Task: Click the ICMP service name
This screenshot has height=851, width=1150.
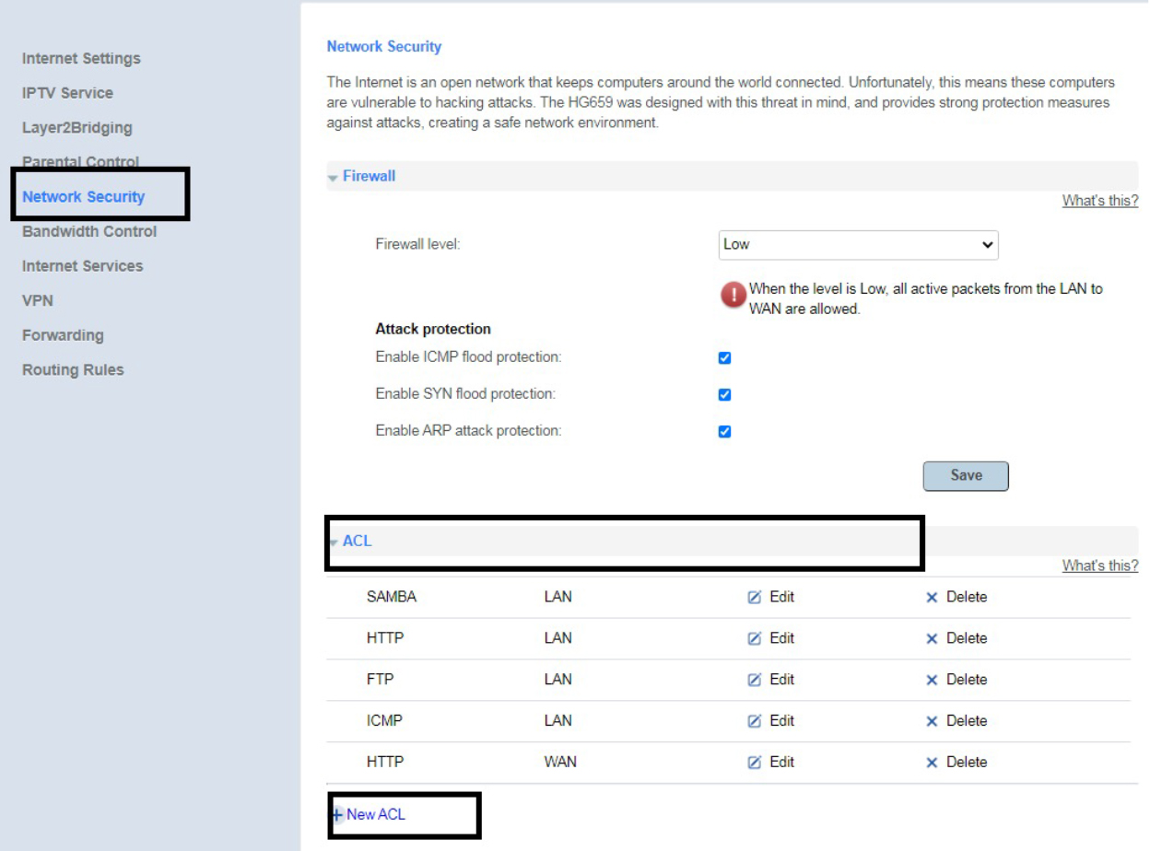Action: (x=384, y=722)
